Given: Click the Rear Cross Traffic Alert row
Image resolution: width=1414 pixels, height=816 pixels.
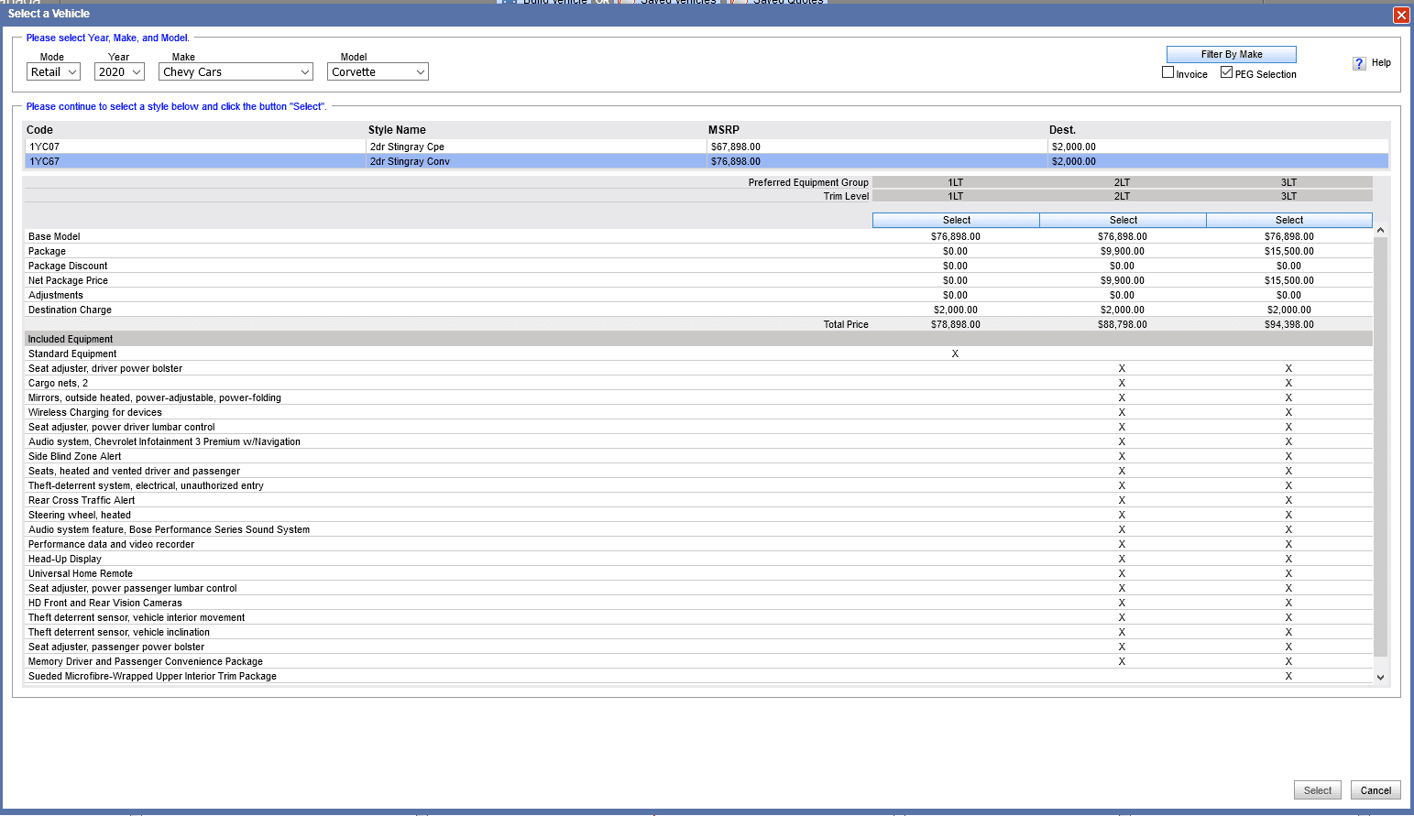Looking at the screenshot, I should click(x=698, y=500).
